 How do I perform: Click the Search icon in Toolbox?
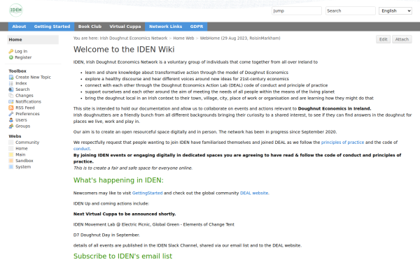[11, 89]
